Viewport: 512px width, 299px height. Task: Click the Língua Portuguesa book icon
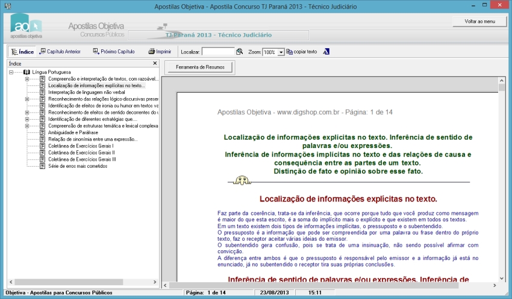click(x=27, y=72)
